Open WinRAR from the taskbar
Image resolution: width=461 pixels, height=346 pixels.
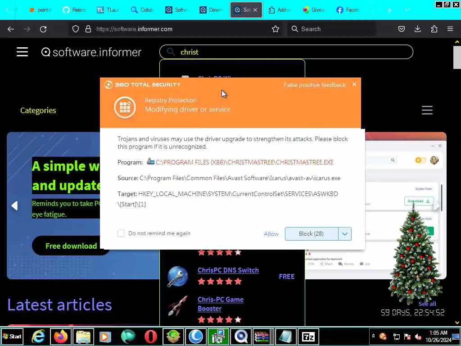click(x=262, y=336)
